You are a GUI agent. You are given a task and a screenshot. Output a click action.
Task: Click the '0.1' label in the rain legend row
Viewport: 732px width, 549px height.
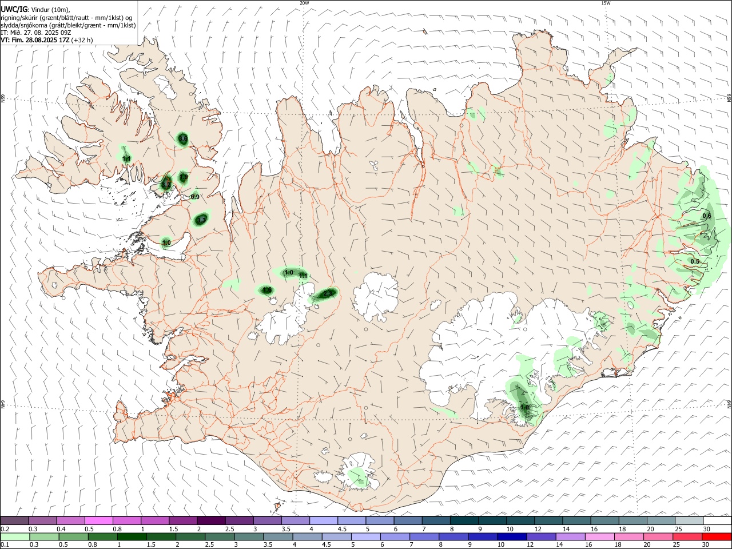pos(5,545)
